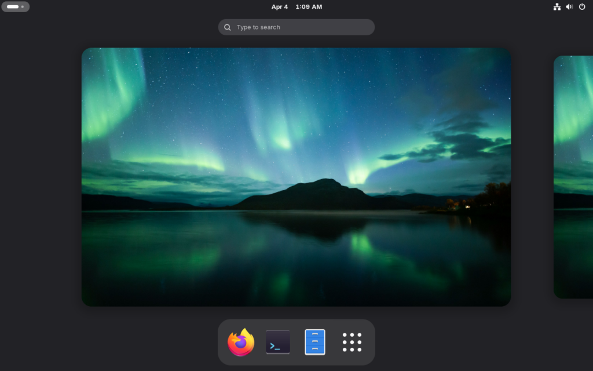This screenshot has height=371, width=593.
Task: Click the volume speaker icon
Action: pyautogui.click(x=569, y=7)
